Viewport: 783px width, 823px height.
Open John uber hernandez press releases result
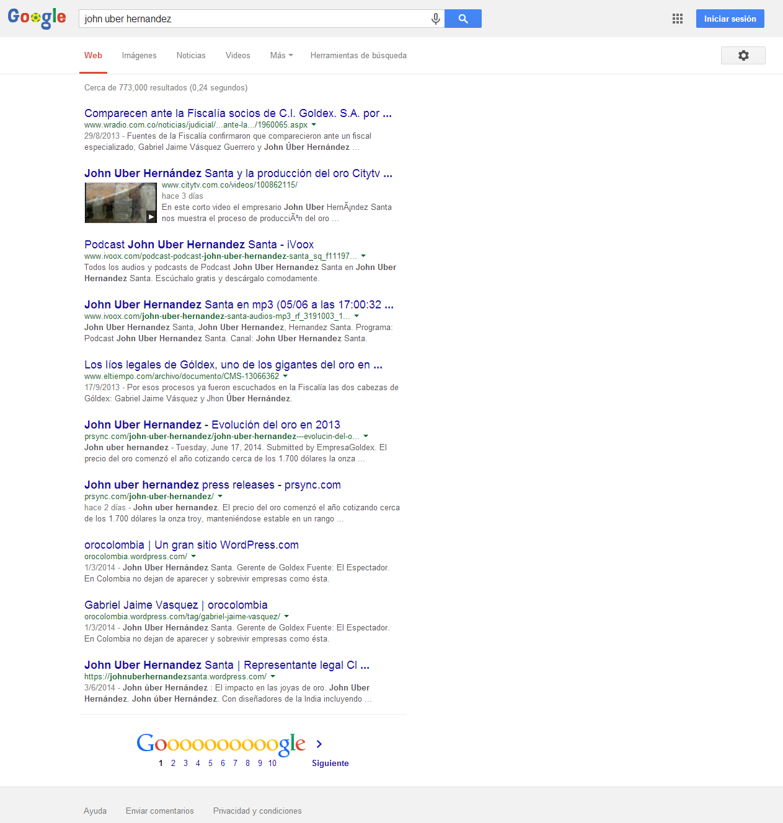click(213, 485)
